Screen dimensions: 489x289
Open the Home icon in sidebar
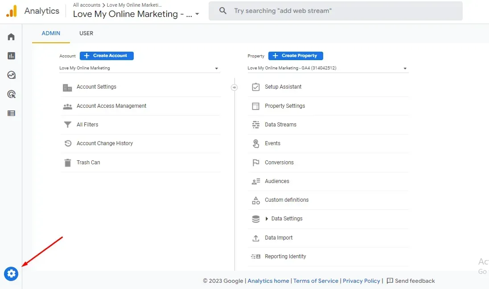coord(11,37)
